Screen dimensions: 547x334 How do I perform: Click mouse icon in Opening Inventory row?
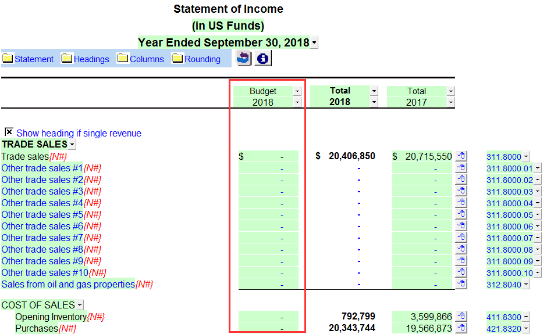pos(461,317)
